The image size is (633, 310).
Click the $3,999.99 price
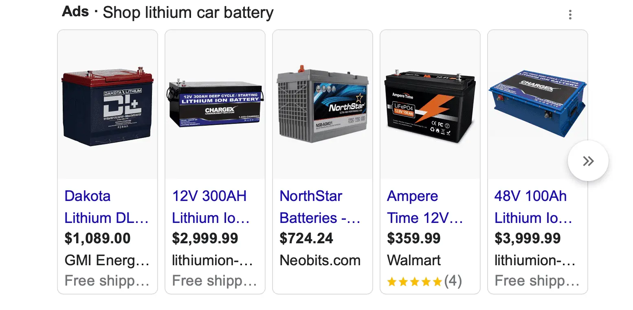pyautogui.click(x=527, y=238)
